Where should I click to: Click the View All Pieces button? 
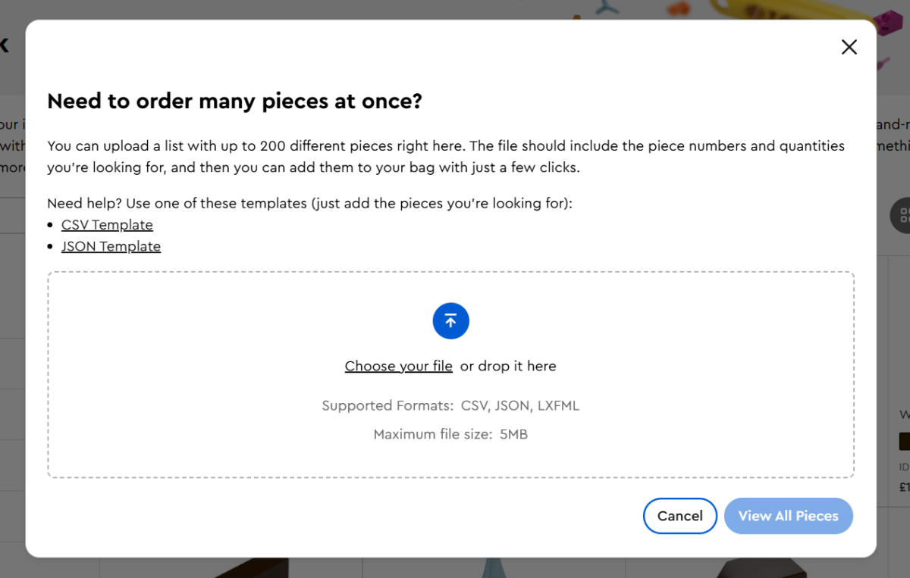788,516
